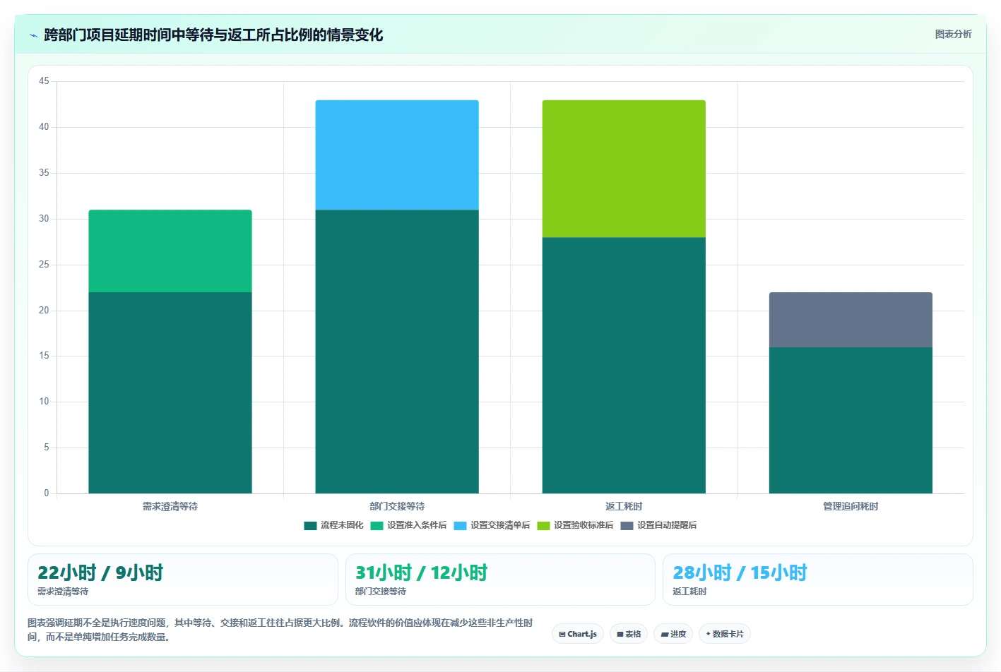Click the 数据卡片 tag
Viewport: 1001px width, 672px height.
[725, 634]
